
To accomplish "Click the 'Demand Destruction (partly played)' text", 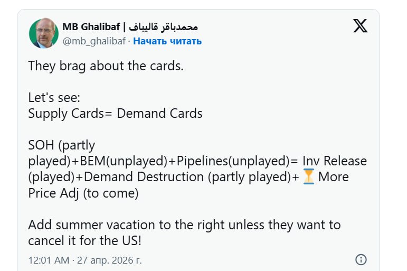I will (x=187, y=176).
